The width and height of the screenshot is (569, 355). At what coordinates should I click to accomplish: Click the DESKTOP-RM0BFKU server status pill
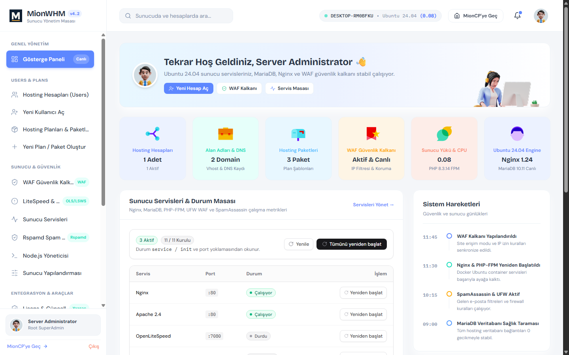[x=380, y=16]
